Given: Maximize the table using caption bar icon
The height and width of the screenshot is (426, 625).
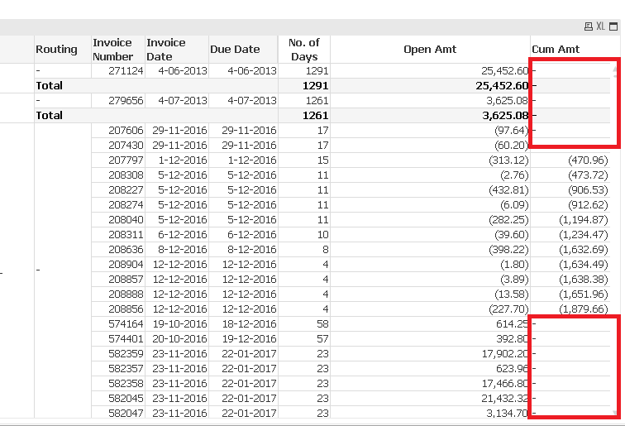Looking at the screenshot, I should [613, 26].
